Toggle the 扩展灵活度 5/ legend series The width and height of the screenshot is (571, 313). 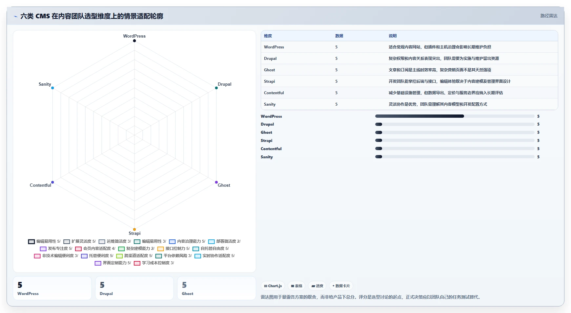(x=80, y=241)
